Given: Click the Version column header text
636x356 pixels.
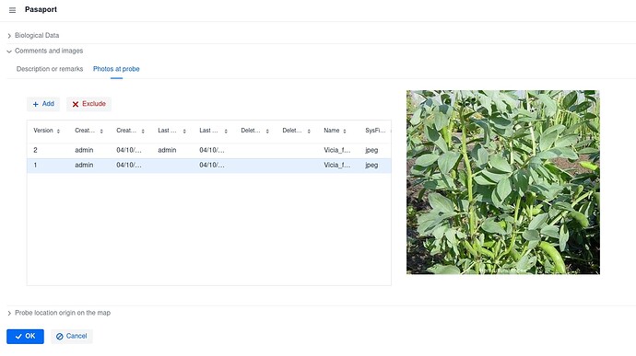Looking at the screenshot, I should [43, 131].
